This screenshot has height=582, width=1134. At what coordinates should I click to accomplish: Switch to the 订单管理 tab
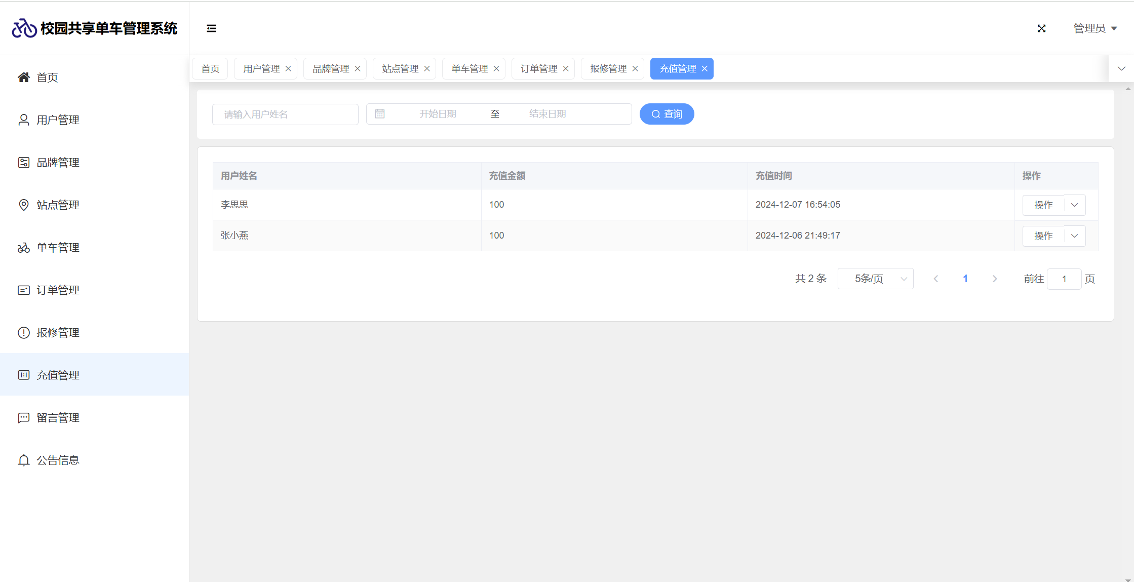tap(538, 69)
